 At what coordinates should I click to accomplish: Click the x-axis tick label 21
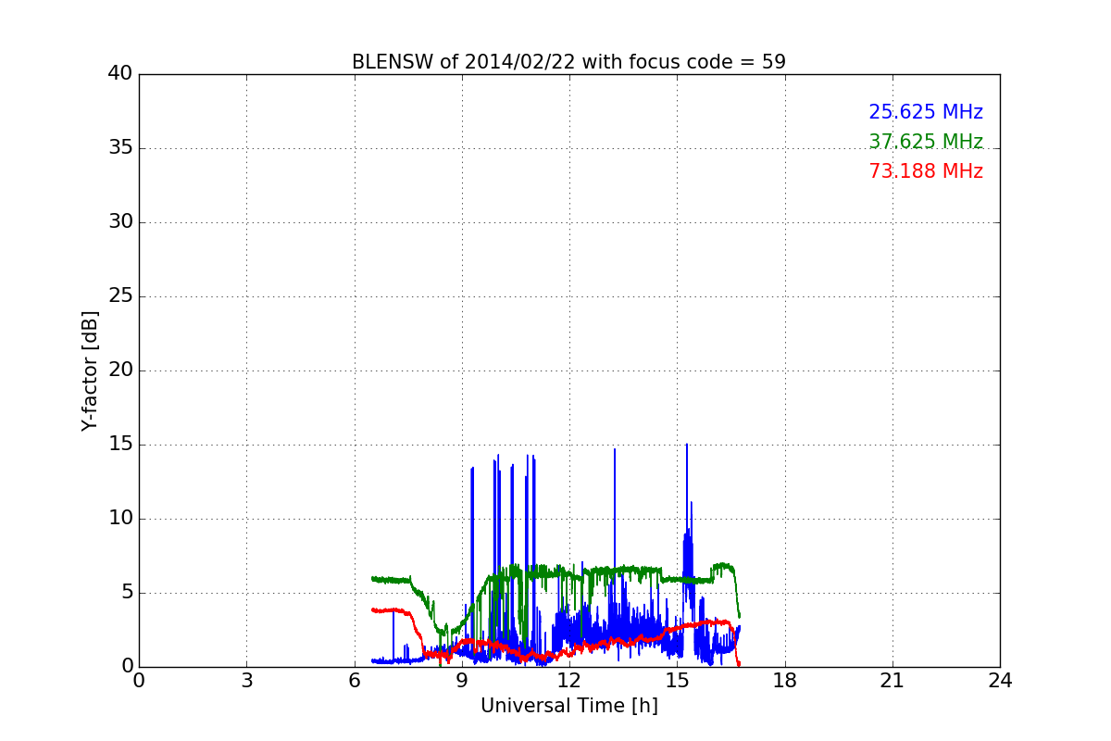point(893,681)
